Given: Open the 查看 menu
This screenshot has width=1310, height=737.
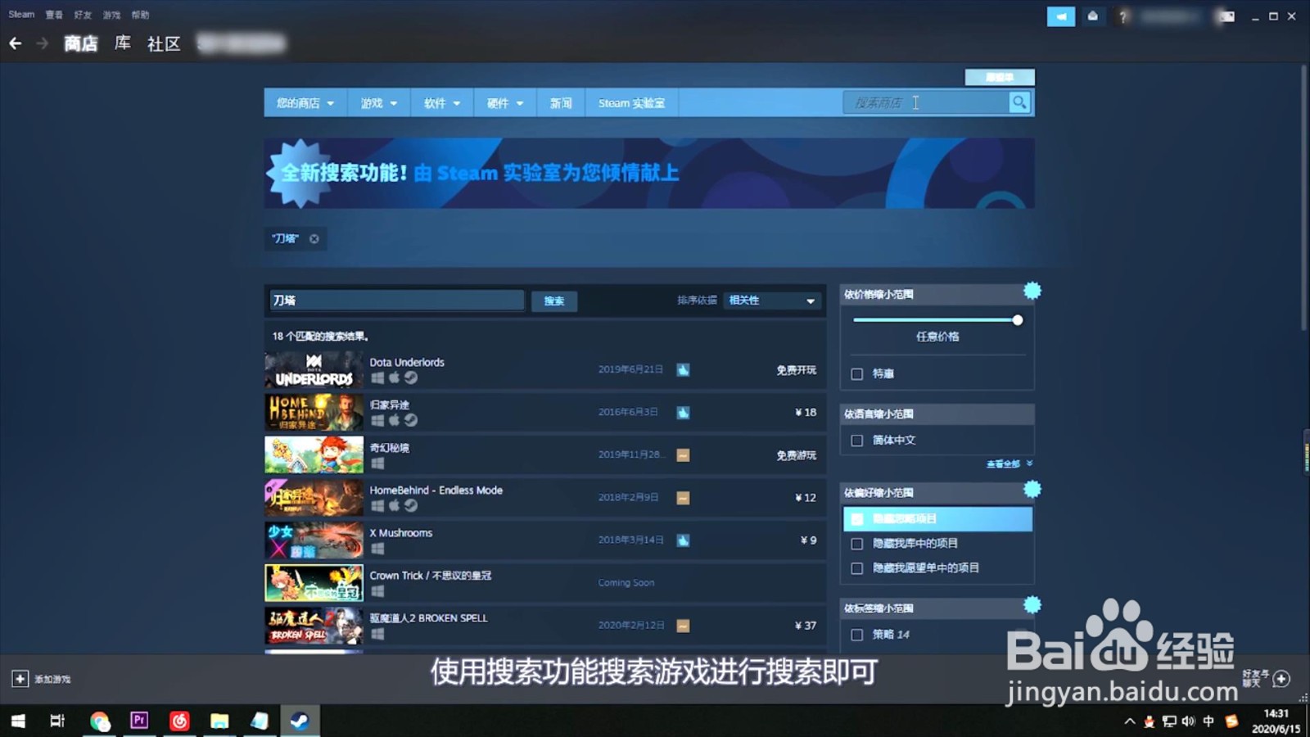Looking at the screenshot, I should pyautogui.click(x=53, y=14).
